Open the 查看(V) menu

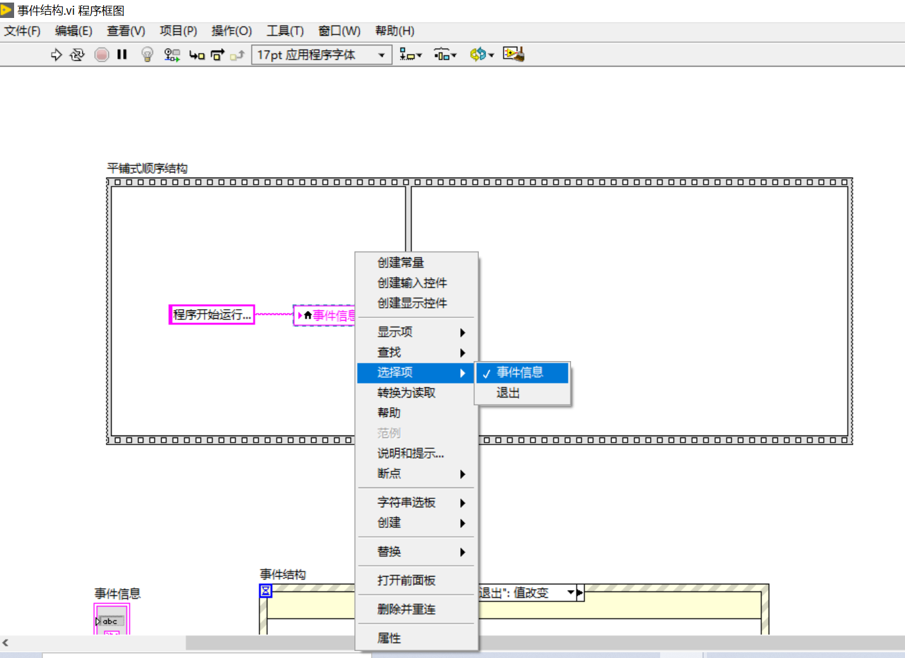pos(126,31)
